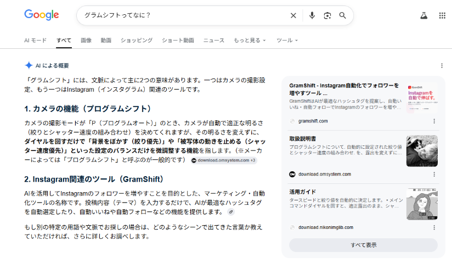
Task: Start voice search with the microphone icon
Action: tap(312, 15)
